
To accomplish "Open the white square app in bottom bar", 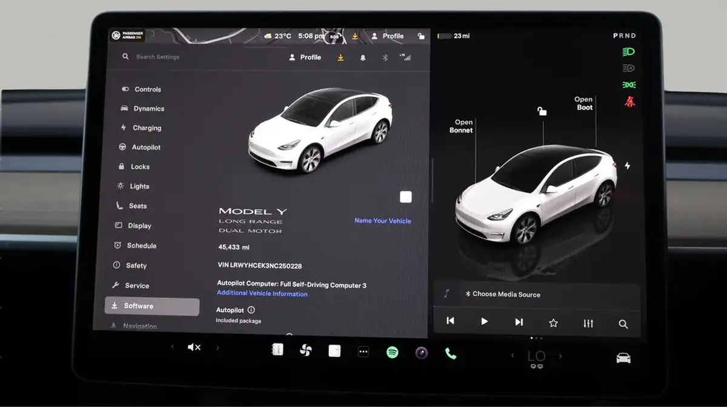I will click(334, 351).
